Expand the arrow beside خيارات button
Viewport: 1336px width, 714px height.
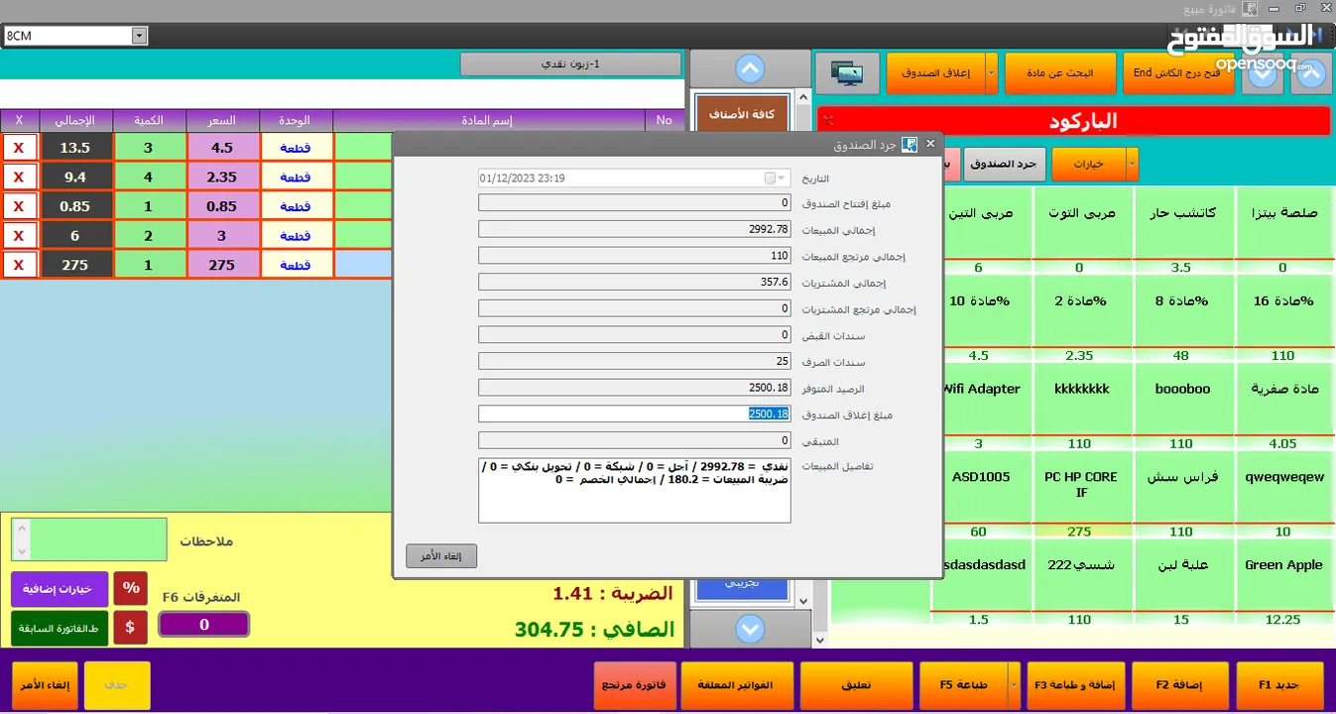pyautogui.click(x=1133, y=164)
